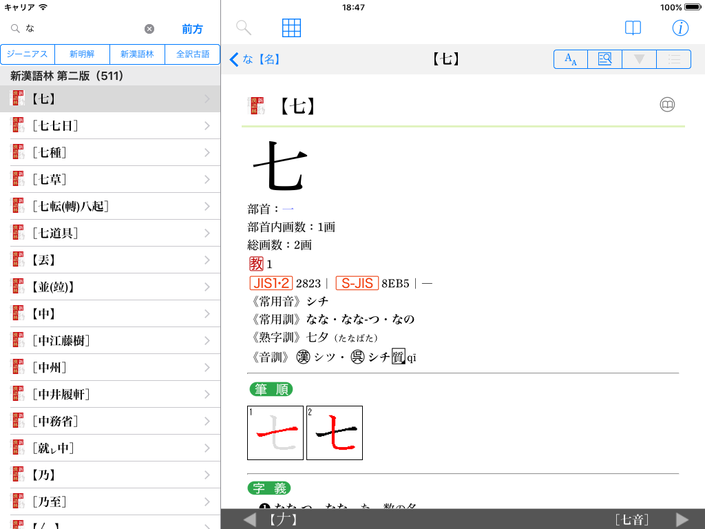Open the 七草 entry chevron

pos(207,180)
